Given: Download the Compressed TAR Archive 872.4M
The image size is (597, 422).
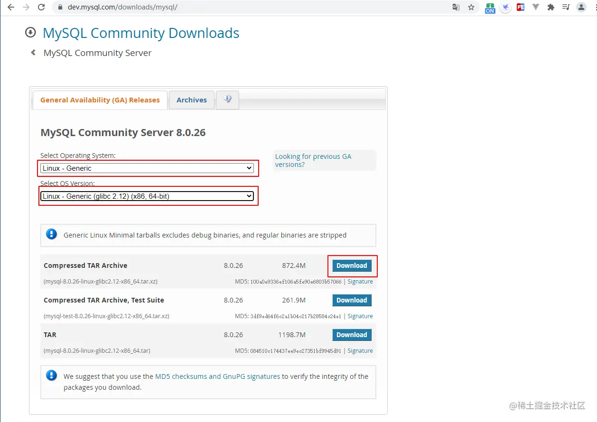Looking at the screenshot, I should [352, 266].
